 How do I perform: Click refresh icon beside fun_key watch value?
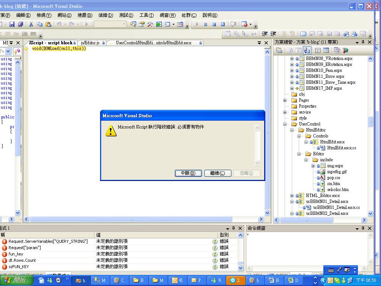point(215,254)
